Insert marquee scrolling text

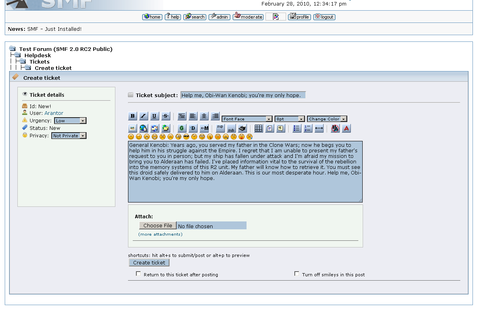pos(204,128)
